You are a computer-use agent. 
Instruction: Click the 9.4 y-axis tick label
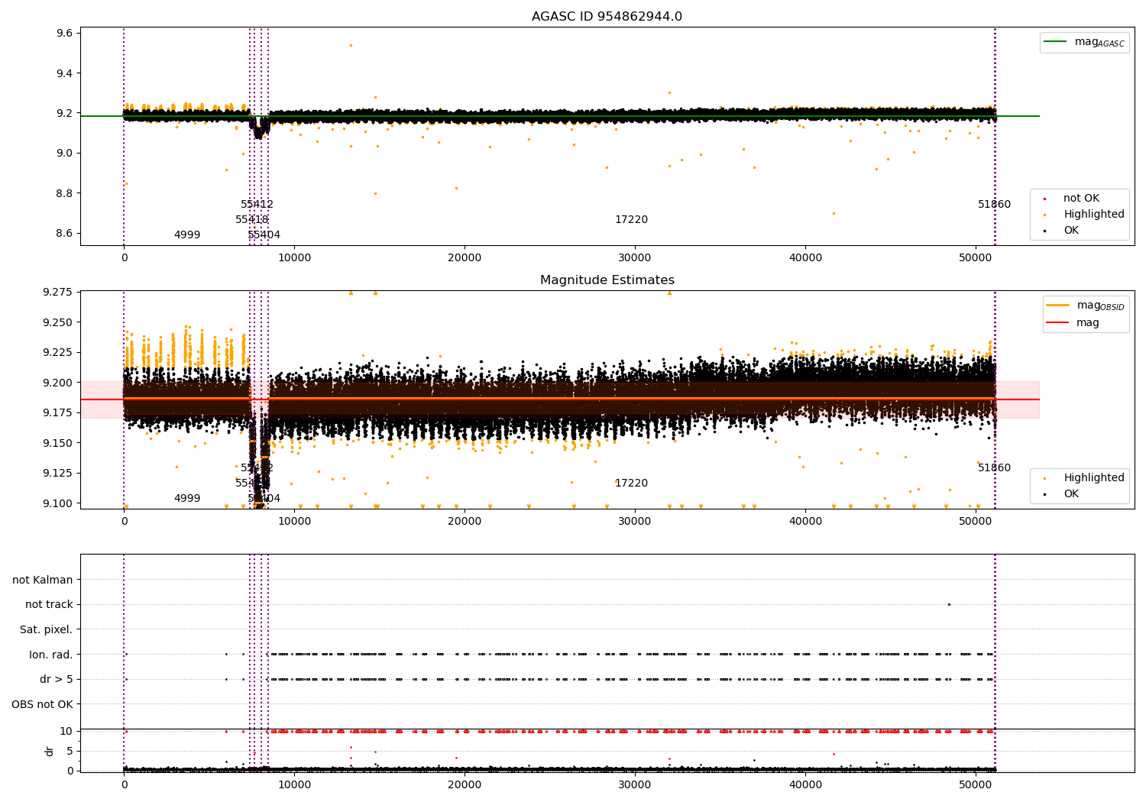pos(64,73)
